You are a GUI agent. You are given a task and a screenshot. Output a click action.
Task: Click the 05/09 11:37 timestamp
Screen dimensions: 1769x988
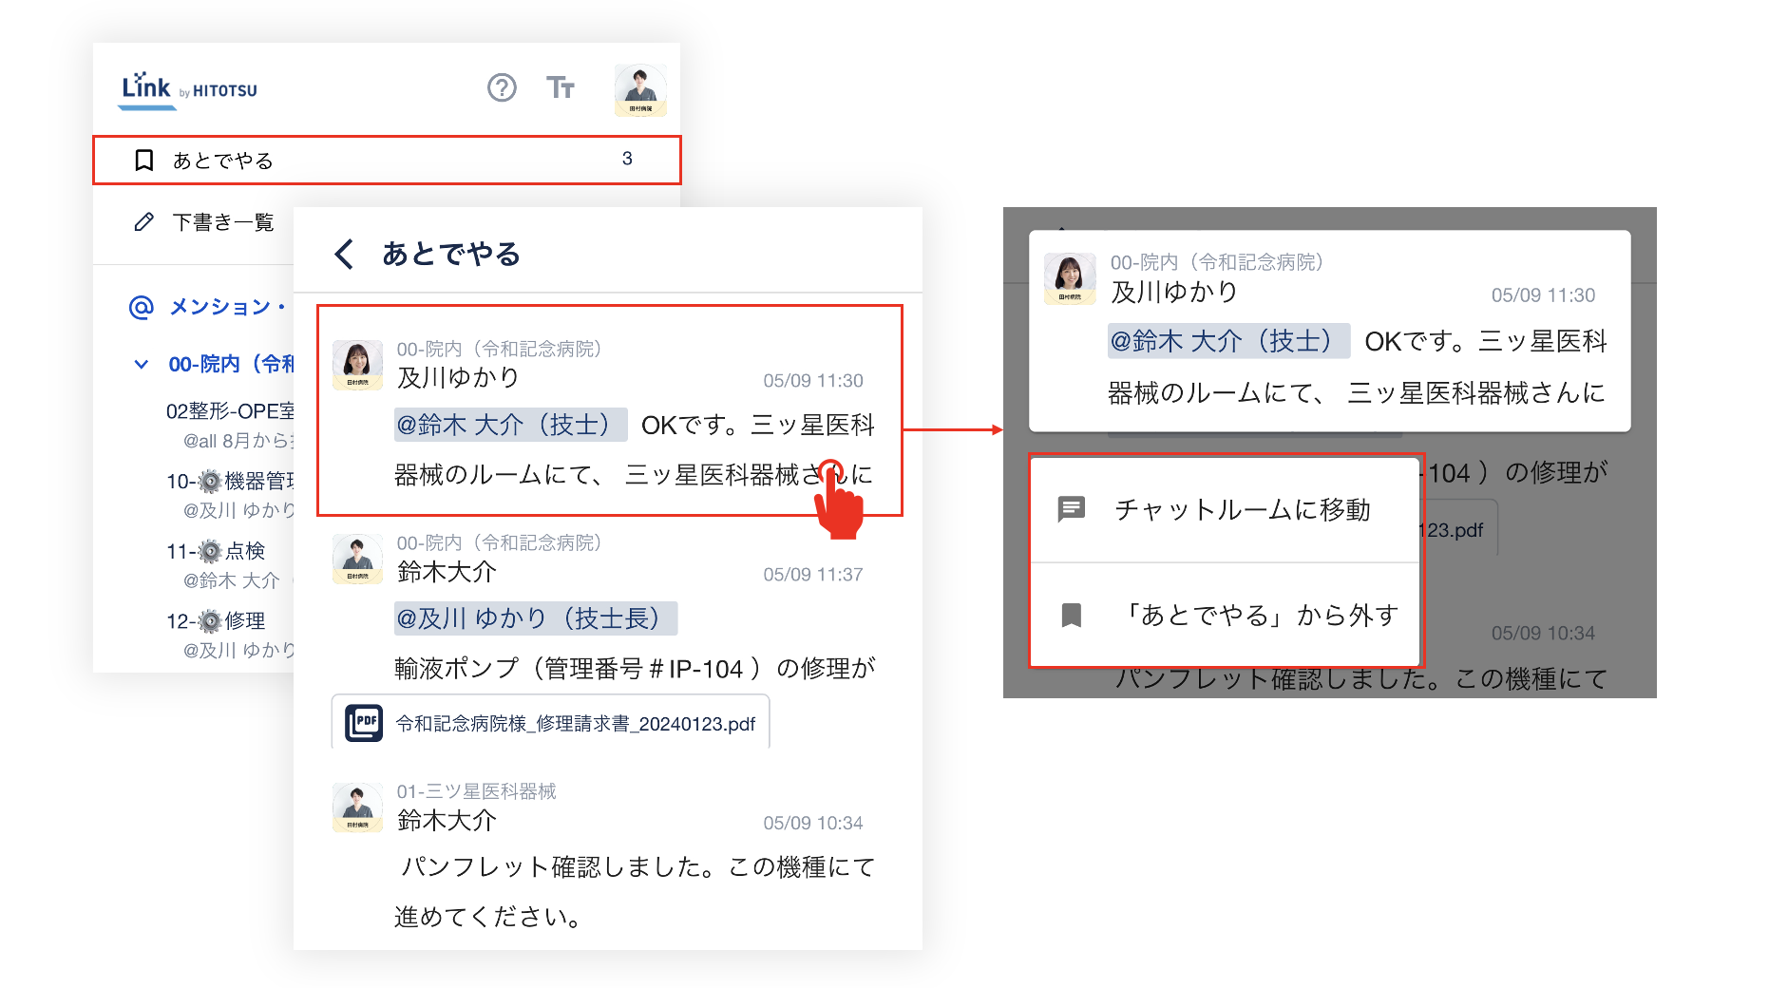click(813, 575)
